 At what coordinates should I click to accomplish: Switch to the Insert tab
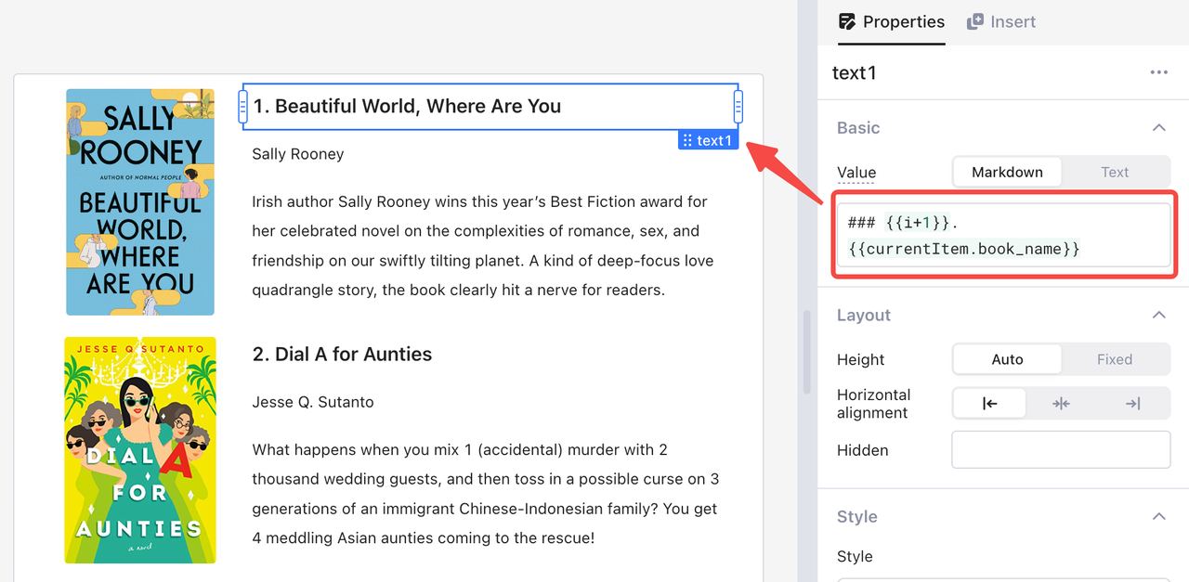(1001, 22)
